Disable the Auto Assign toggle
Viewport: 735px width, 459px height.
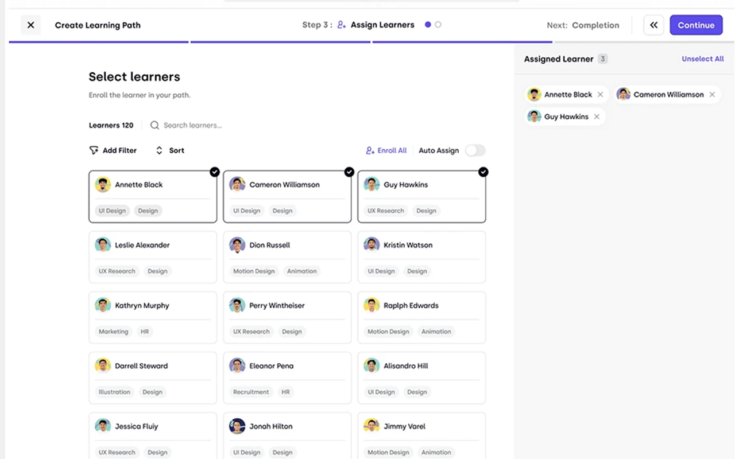475,150
